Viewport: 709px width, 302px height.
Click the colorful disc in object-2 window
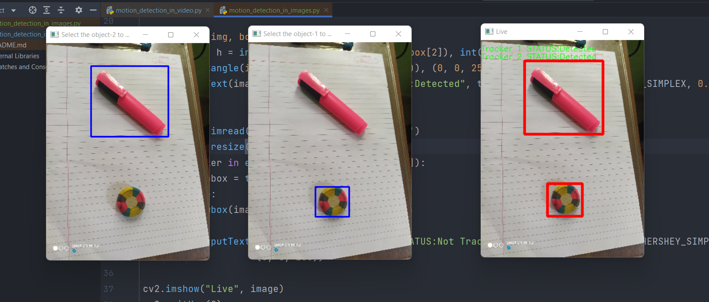(x=131, y=202)
